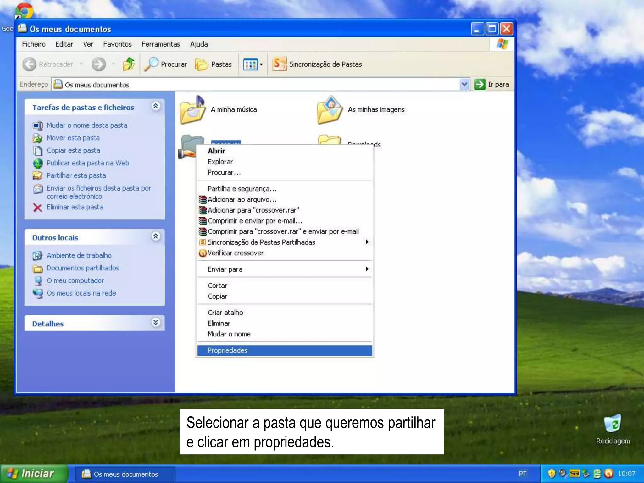Click the Partilhar esta pasta link
The height and width of the screenshot is (483, 644).
click(76, 175)
